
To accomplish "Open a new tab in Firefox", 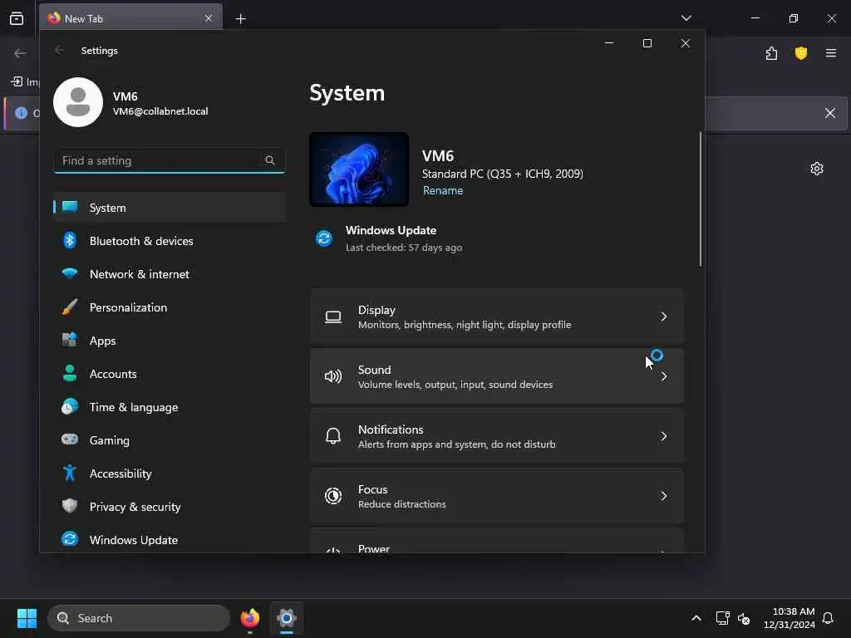I will pyautogui.click(x=240, y=19).
